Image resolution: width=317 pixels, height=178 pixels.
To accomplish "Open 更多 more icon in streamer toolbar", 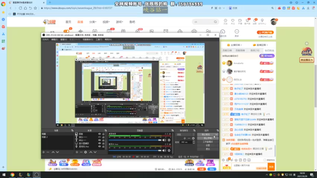I will point(237,33).
